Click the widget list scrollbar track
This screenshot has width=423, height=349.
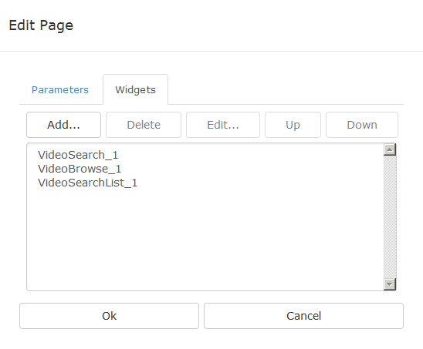pos(390,216)
